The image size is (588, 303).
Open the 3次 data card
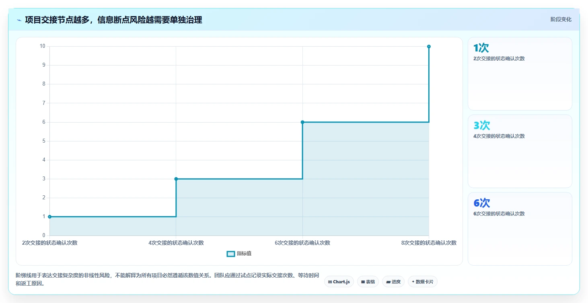[520, 151]
